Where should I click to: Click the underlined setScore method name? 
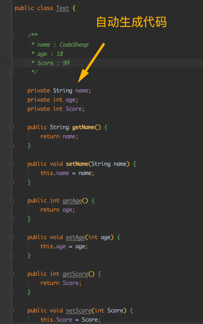(78, 311)
